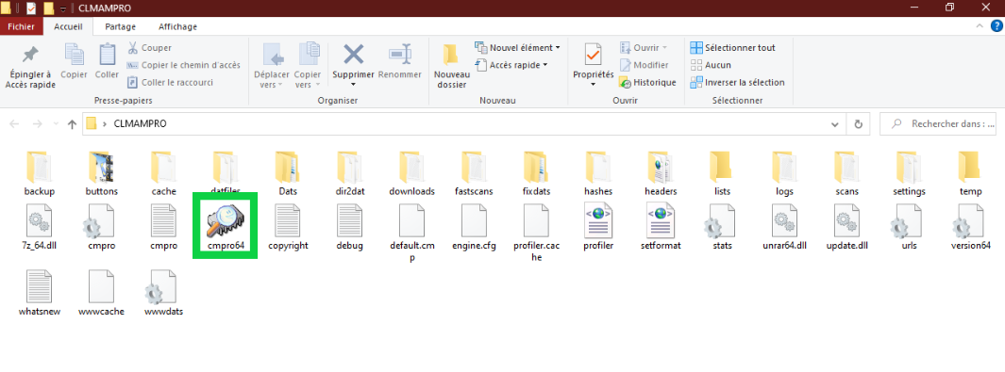Switch to the Partage ribbon tab
Viewport: 1005px width, 372px height.
pos(121,27)
